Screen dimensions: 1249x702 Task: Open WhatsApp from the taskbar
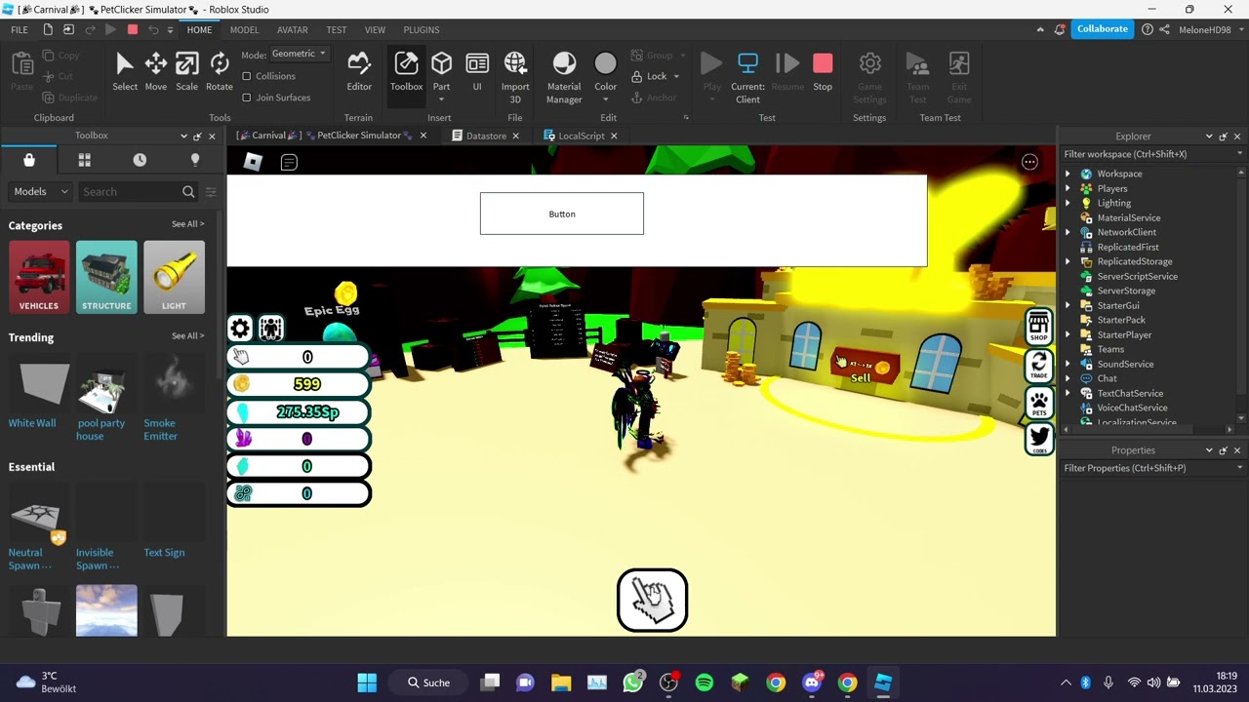point(632,682)
